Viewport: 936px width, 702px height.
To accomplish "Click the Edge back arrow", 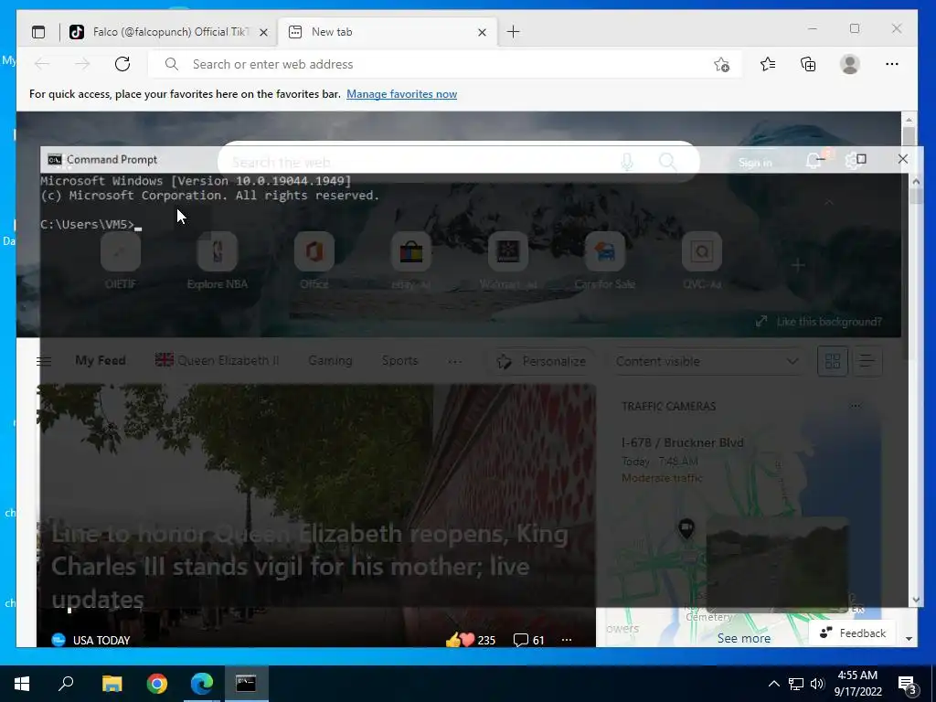I will point(42,64).
